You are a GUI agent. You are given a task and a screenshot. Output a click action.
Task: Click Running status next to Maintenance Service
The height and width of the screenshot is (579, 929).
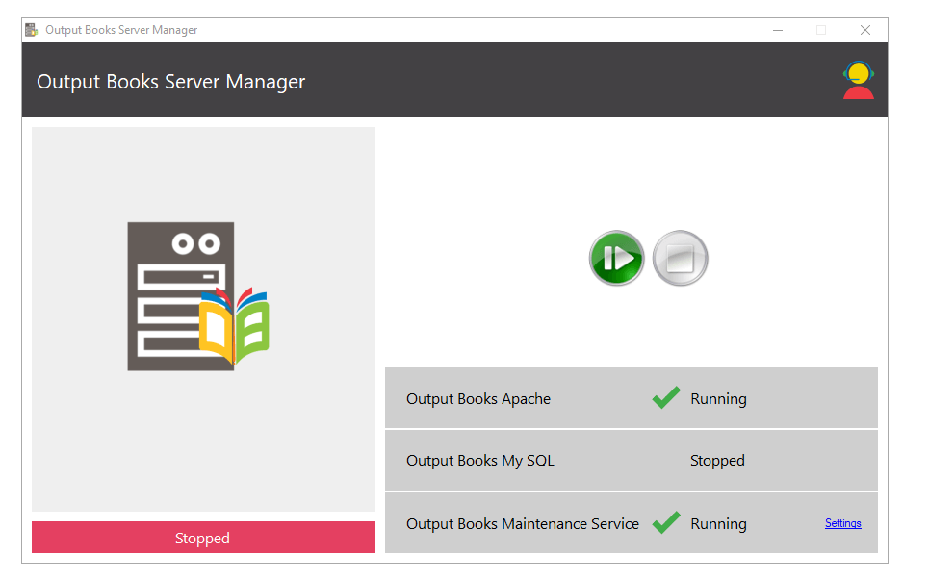click(718, 524)
